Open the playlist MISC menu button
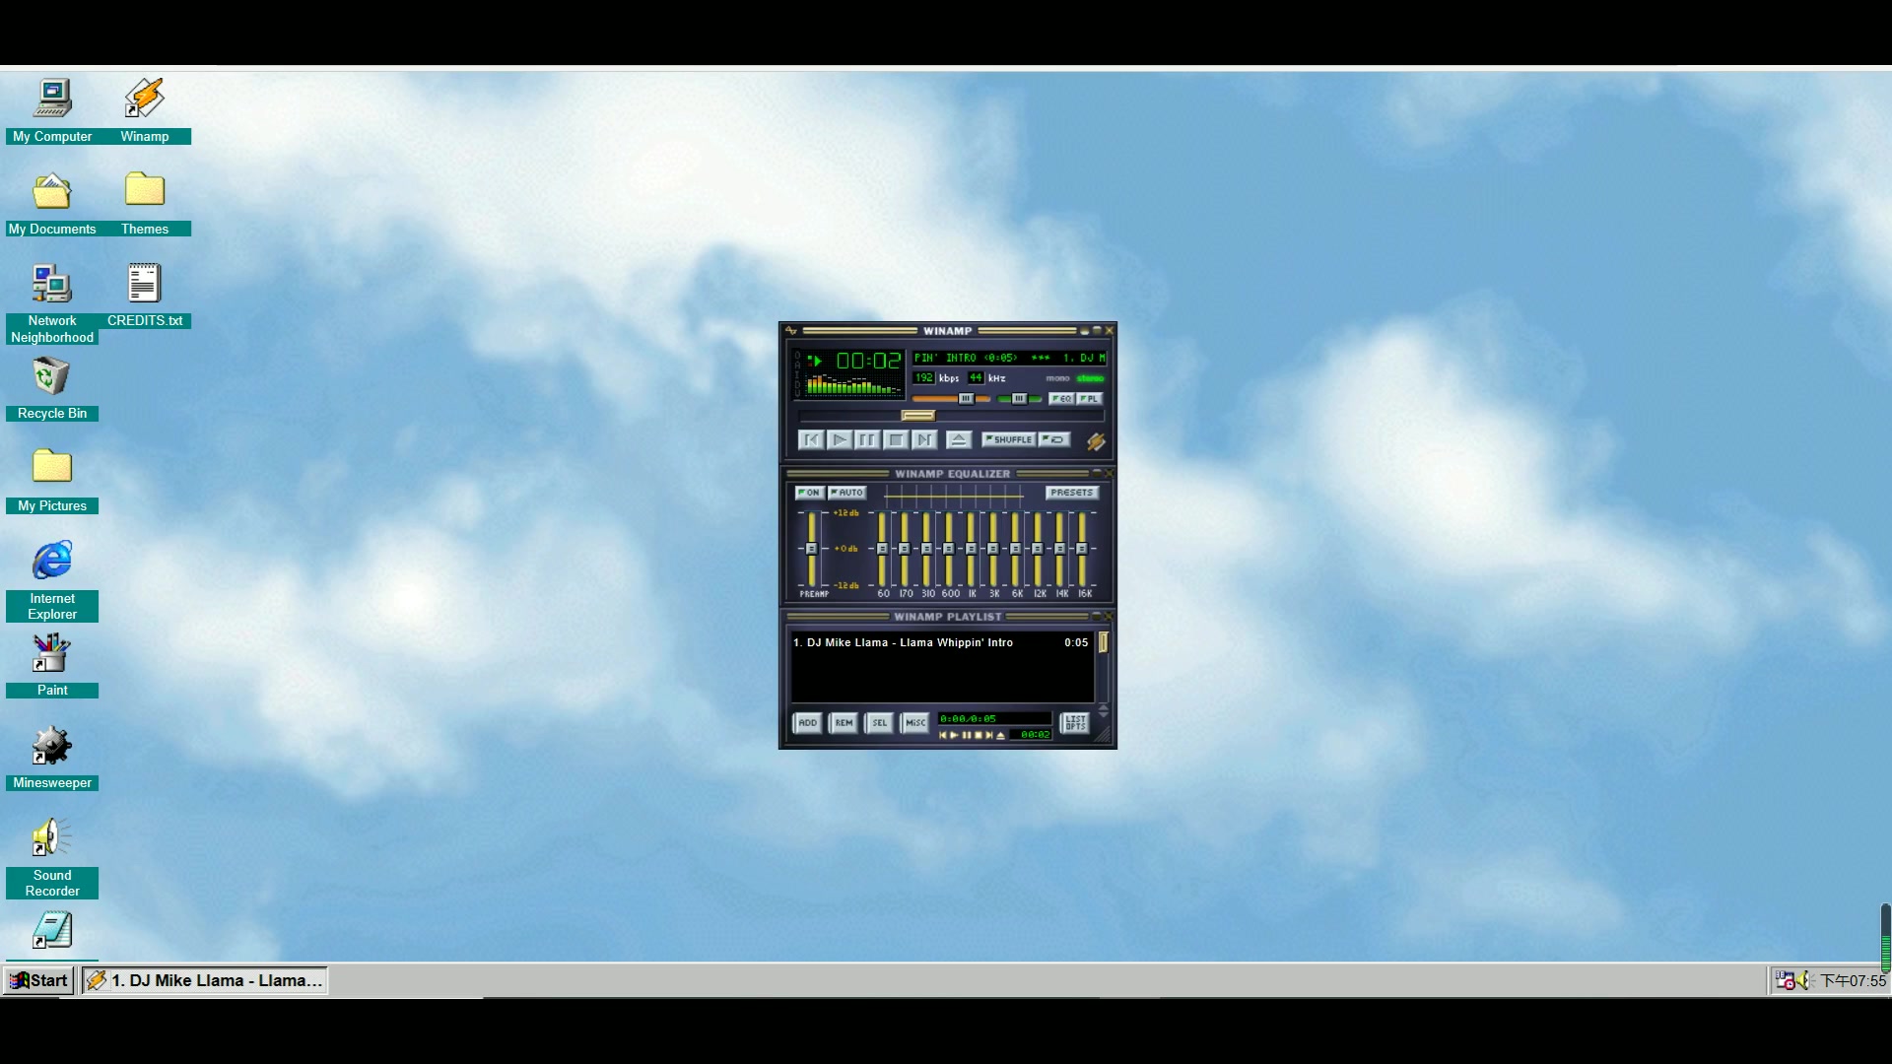 915,723
